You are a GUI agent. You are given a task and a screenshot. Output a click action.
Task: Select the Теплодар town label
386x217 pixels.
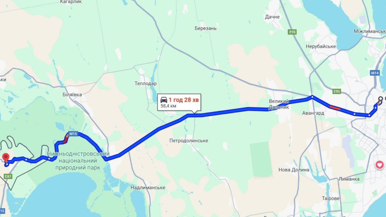146,84
